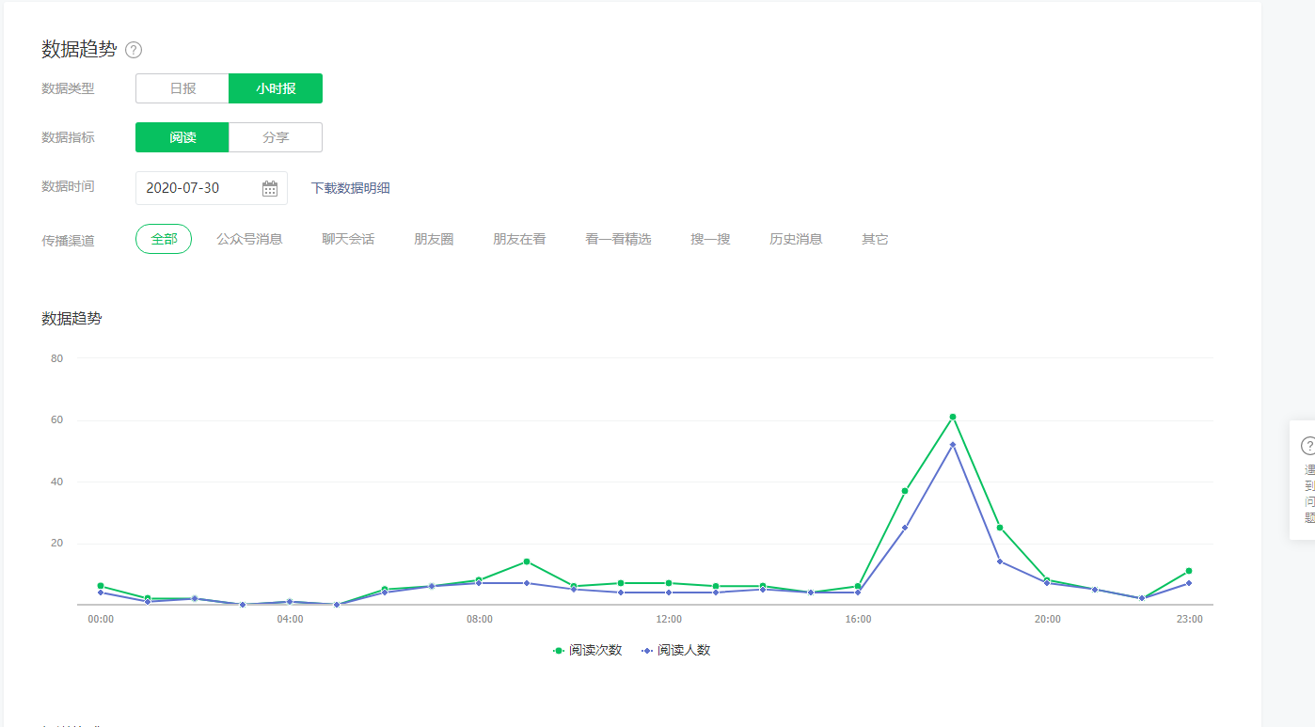Click the 12:00 axis label

pos(669,620)
